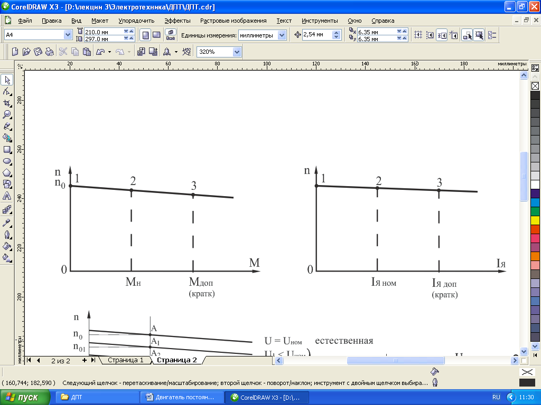Select the Crop tool
The height and width of the screenshot is (405, 541).
click(7, 103)
